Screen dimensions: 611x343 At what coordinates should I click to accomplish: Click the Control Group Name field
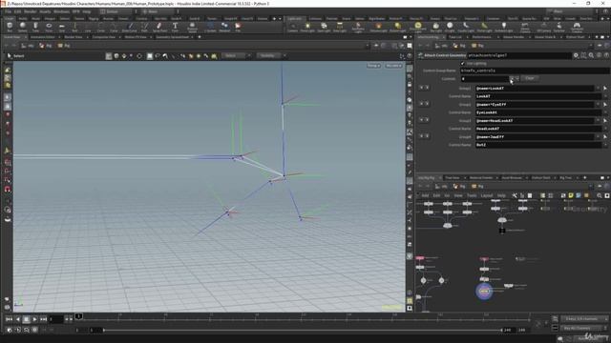534,71
